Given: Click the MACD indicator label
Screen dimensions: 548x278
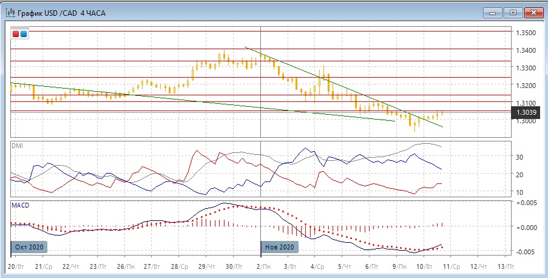Looking at the screenshot, I should click(x=21, y=205).
